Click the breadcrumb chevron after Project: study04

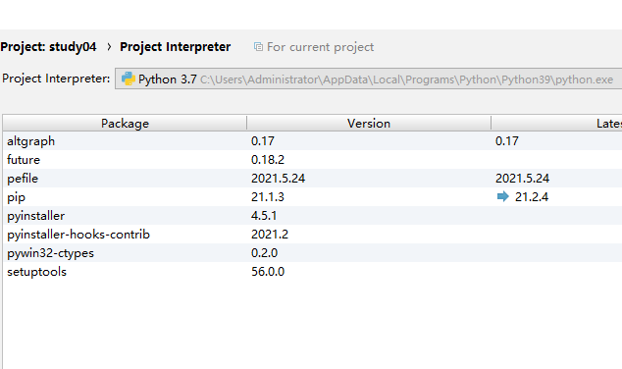point(109,47)
